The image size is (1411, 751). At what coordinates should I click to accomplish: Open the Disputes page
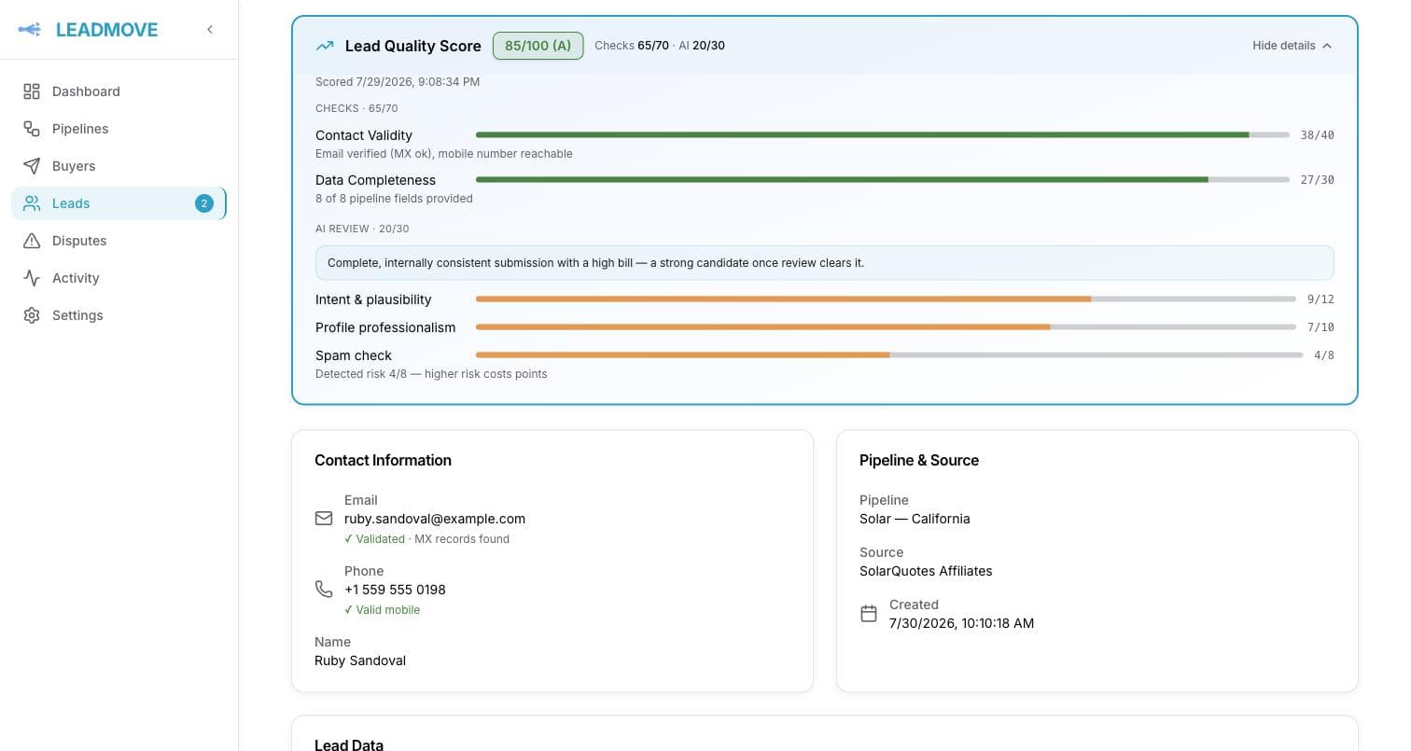point(119,241)
